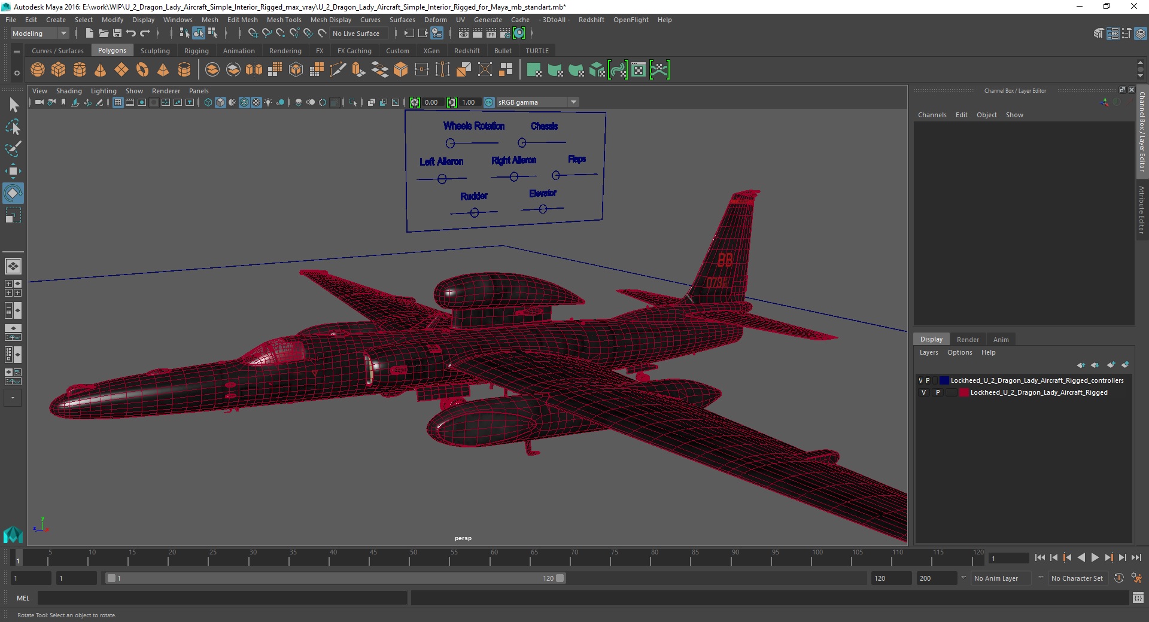Switch to the Anim layer tab
Screen dimensions: 1149x622
click(1001, 340)
